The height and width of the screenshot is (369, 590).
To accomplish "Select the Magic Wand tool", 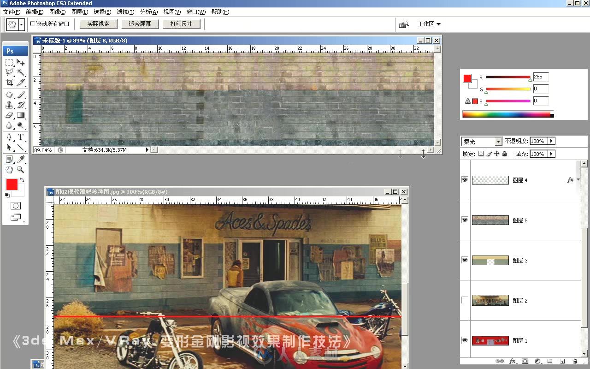I will coord(21,72).
